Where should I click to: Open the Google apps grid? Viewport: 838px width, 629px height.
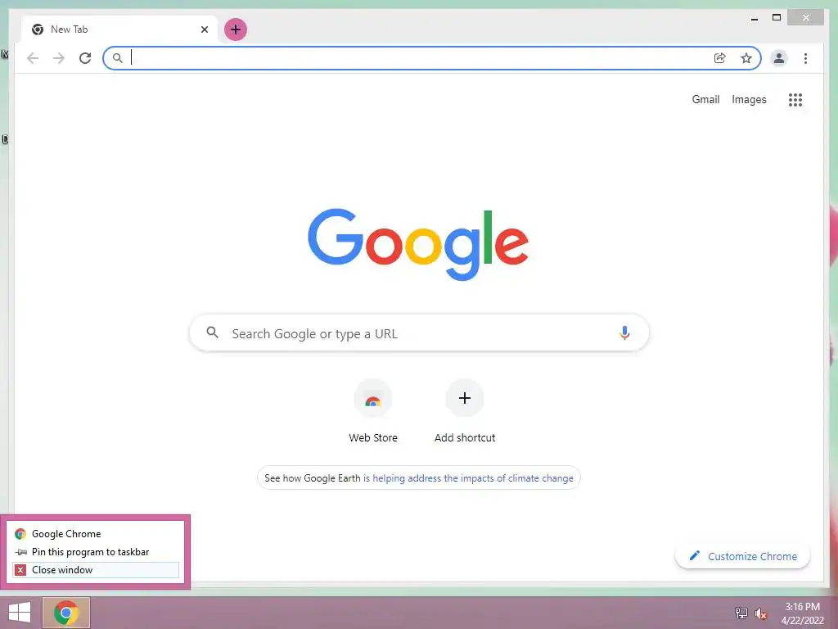tap(795, 99)
